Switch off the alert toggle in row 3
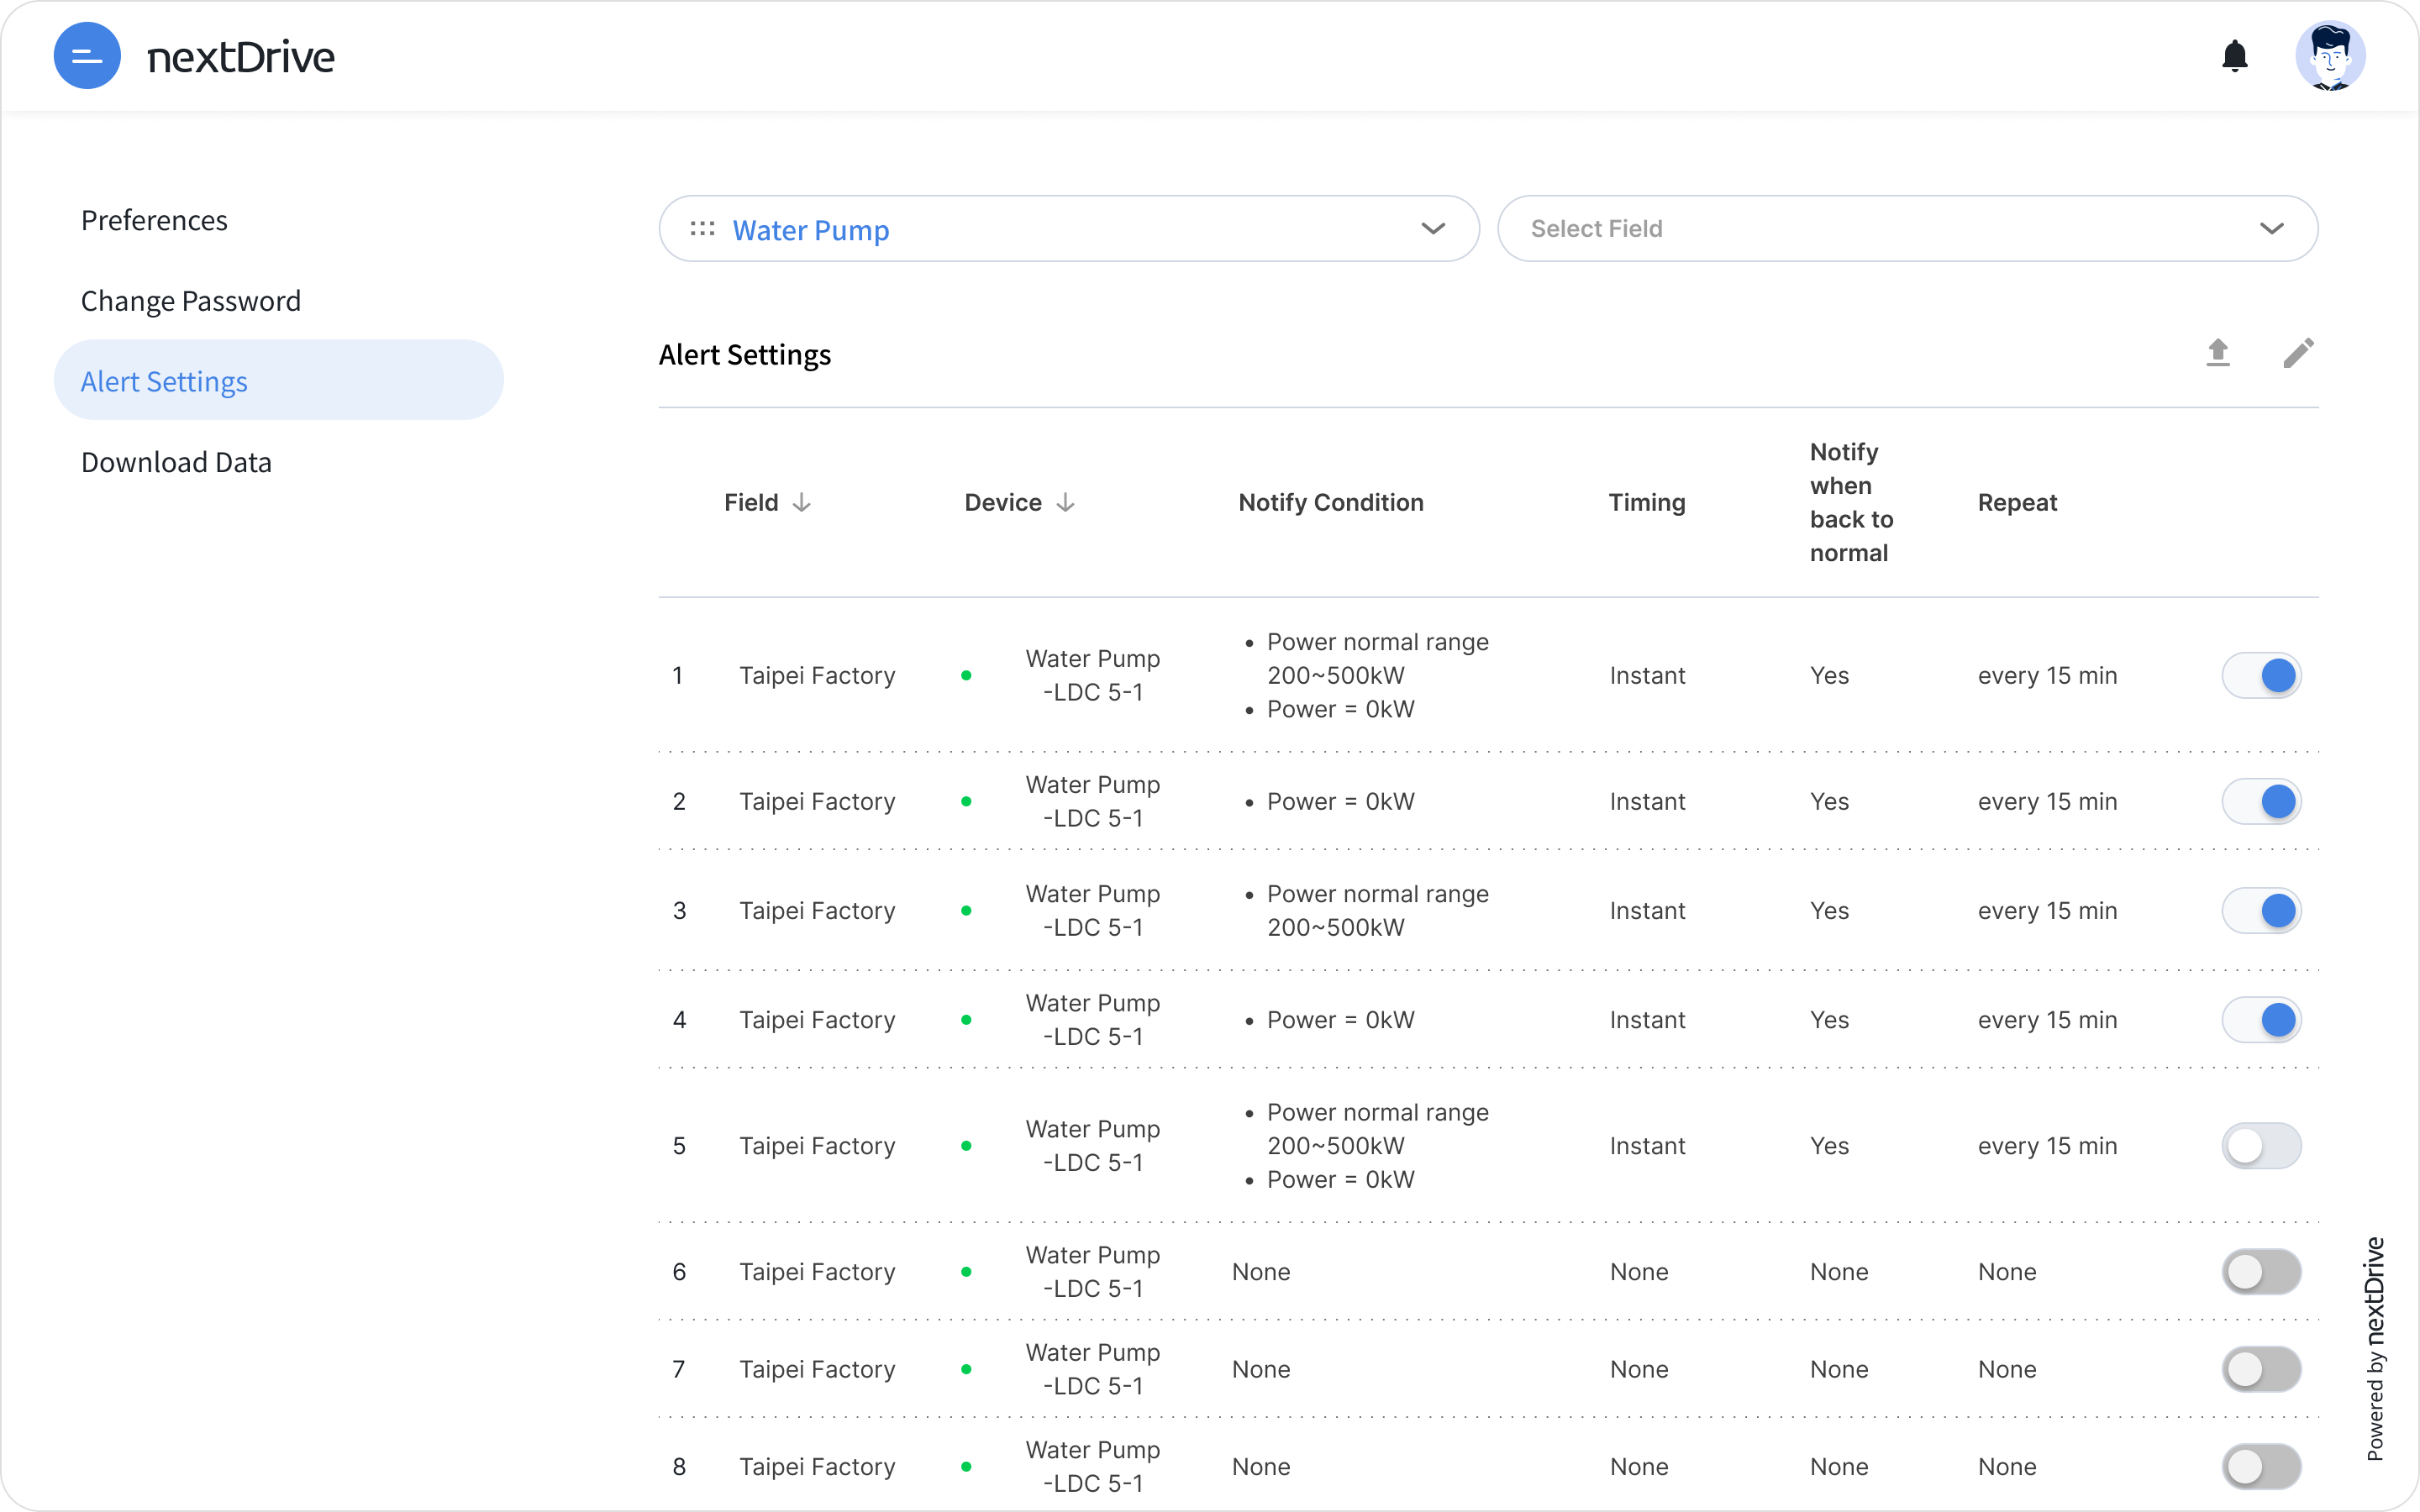Viewport: 2420px width, 1512px height. point(2261,911)
